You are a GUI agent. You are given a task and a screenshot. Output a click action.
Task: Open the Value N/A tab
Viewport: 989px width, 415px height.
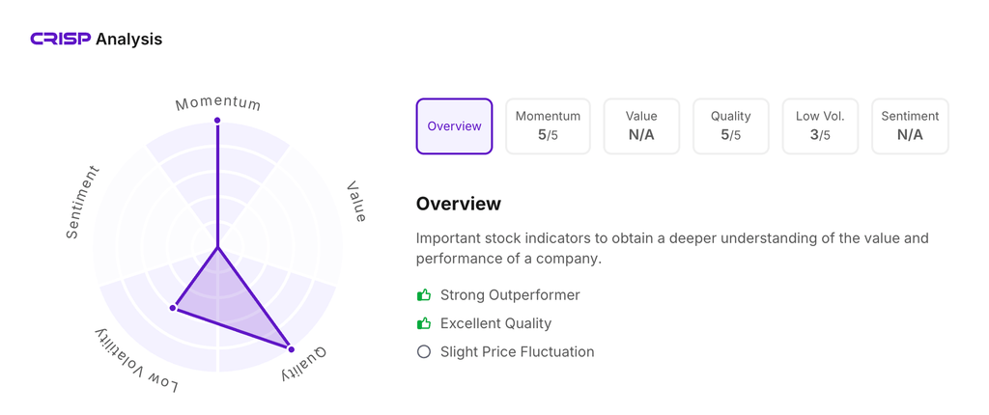point(641,126)
